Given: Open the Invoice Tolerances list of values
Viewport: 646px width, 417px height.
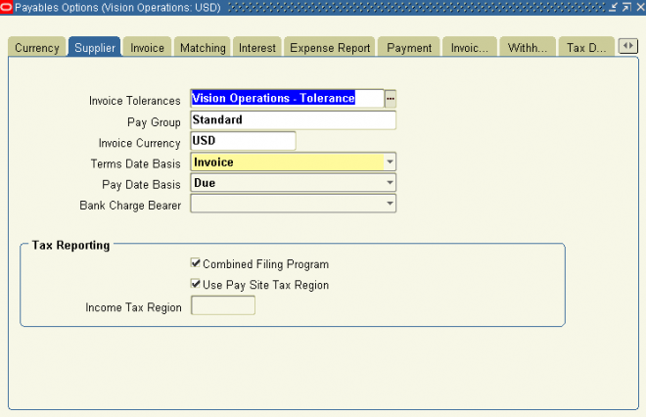Looking at the screenshot, I should coord(391,99).
